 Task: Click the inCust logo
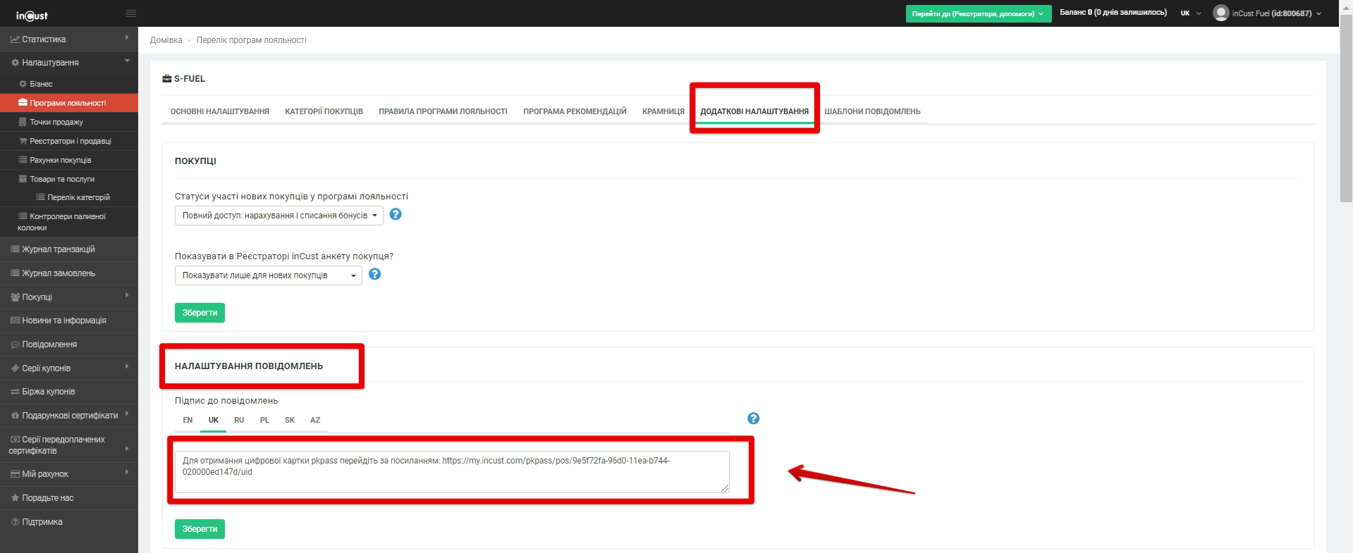[32, 15]
